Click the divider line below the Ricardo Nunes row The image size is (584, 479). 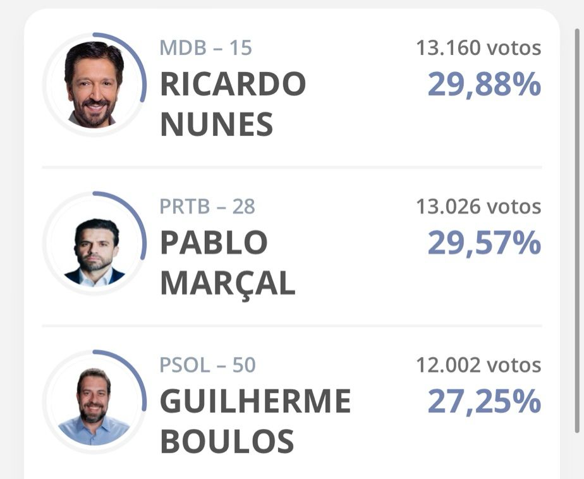(292, 167)
